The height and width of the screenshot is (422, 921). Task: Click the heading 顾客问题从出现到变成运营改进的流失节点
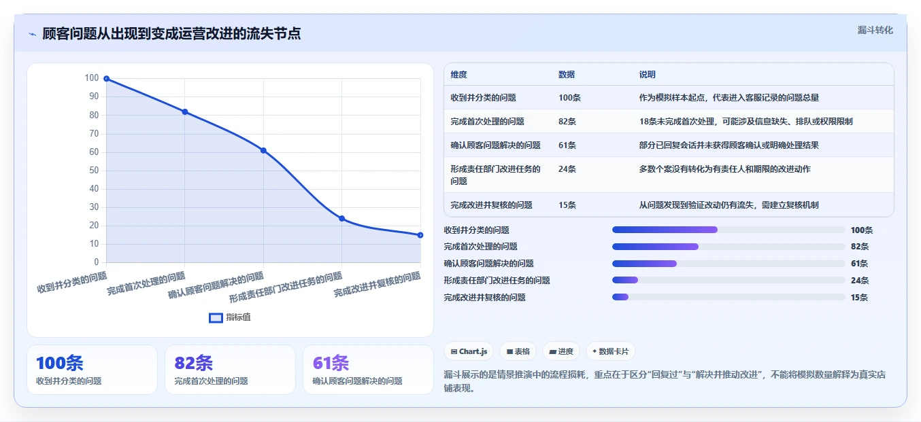click(171, 34)
